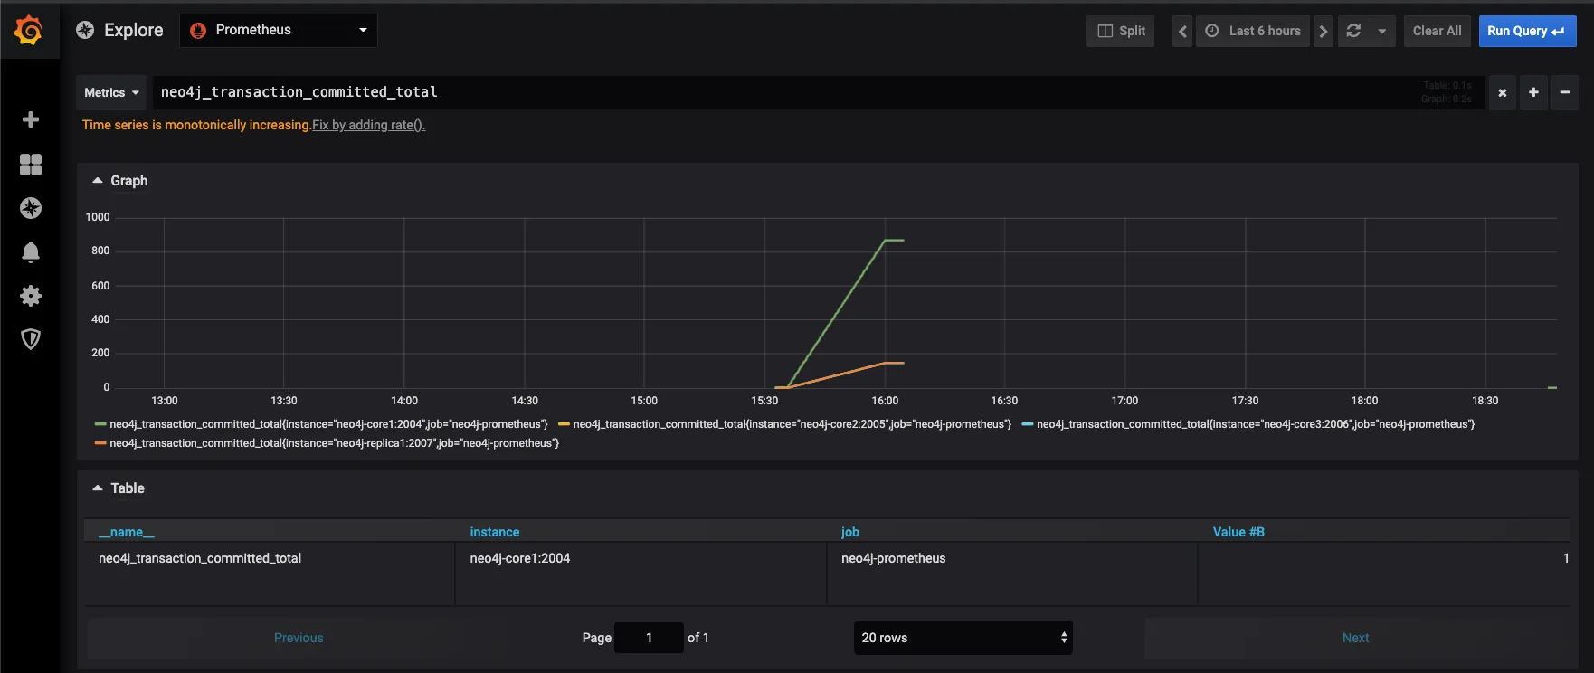Open the Last 6 hours time picker
The image size is (1594, 673).
click(x=1253, y=31)
